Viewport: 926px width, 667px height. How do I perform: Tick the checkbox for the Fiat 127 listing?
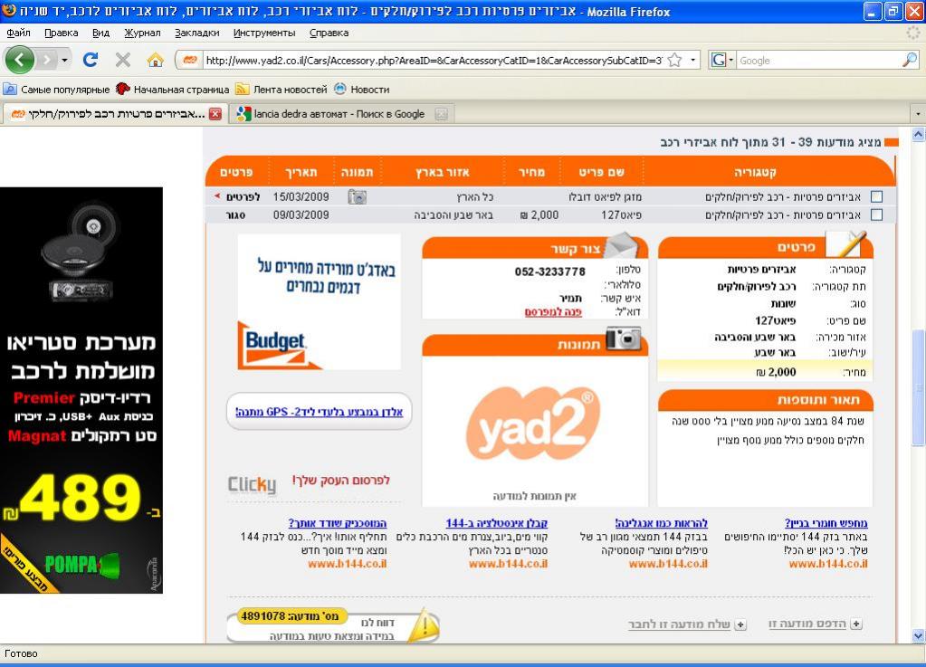[875, 215]
